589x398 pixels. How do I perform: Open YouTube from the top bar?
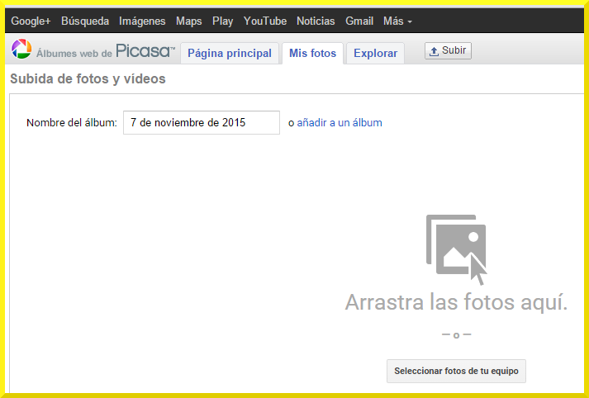(265, 21)
